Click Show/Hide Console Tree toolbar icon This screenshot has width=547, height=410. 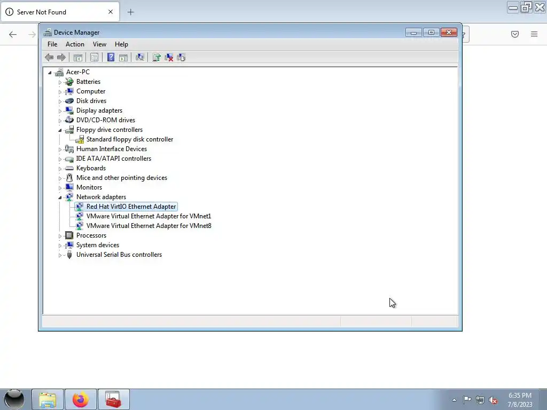78,58
